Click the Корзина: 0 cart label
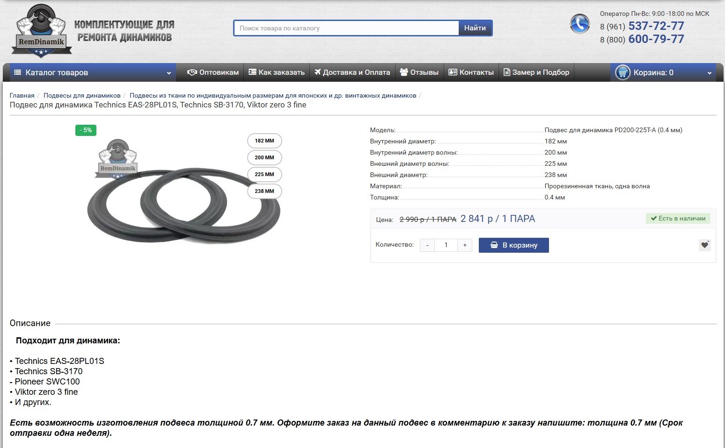This screenshot has height=448, width=725. (x=653, y=72)
